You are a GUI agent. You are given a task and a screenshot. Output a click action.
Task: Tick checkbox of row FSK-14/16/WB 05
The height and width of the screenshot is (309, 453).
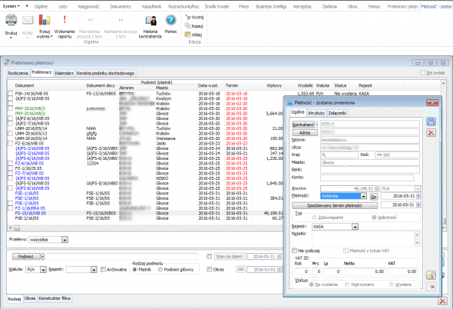11,94
